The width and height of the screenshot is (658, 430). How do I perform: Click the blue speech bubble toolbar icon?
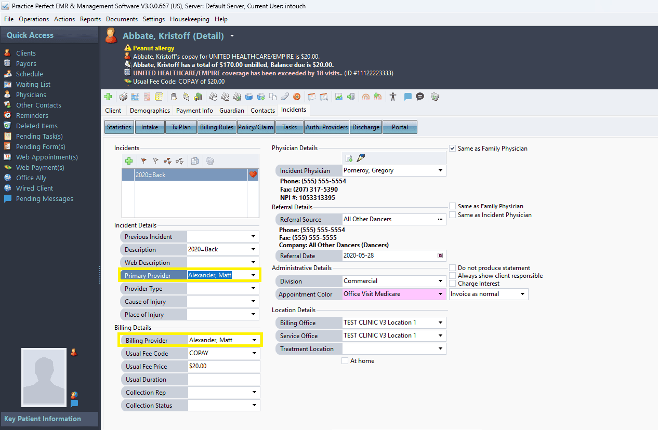coord(408,97)
